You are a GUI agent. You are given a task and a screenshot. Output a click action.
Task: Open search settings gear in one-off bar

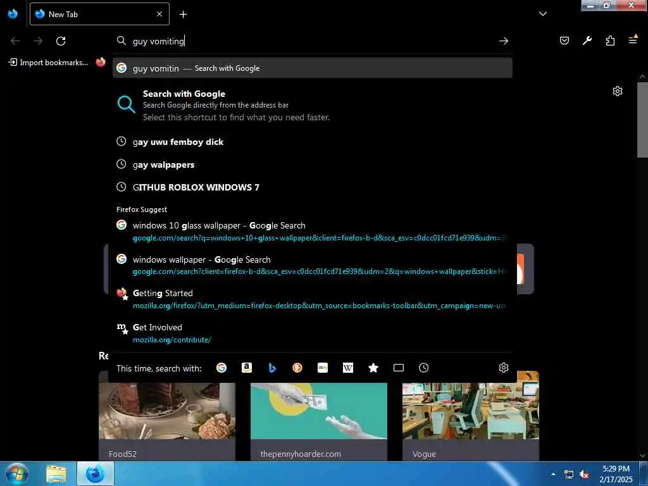tap(503, 368)
